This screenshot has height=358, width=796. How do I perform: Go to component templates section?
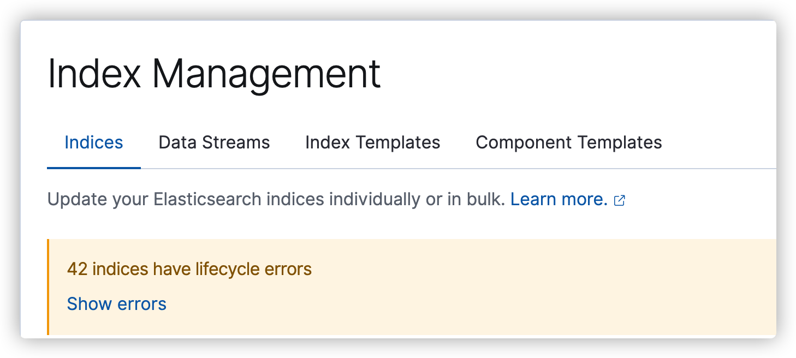pos(568,142)
